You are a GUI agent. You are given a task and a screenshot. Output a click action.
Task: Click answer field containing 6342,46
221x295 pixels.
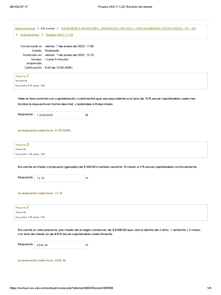coord(60,245)
